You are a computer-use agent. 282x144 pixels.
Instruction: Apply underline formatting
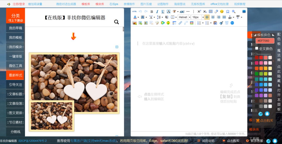[163, 11]
